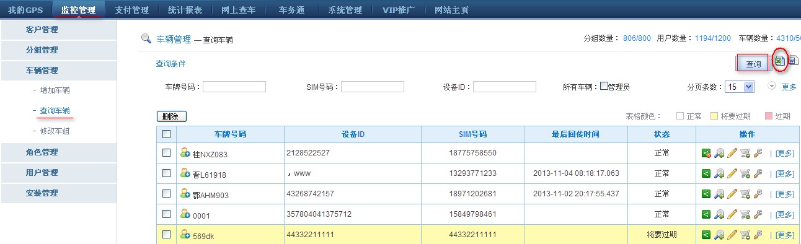Click the pencil edit icon for 鄂AHM903
The height and width of the screenshot is (244, 801).
click(x=732, y=194)
